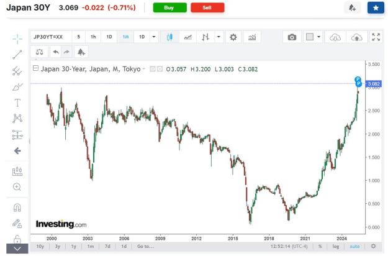Toggle percentage scale mode
This screenshot has height=256, width=388.
coord(320,246)
